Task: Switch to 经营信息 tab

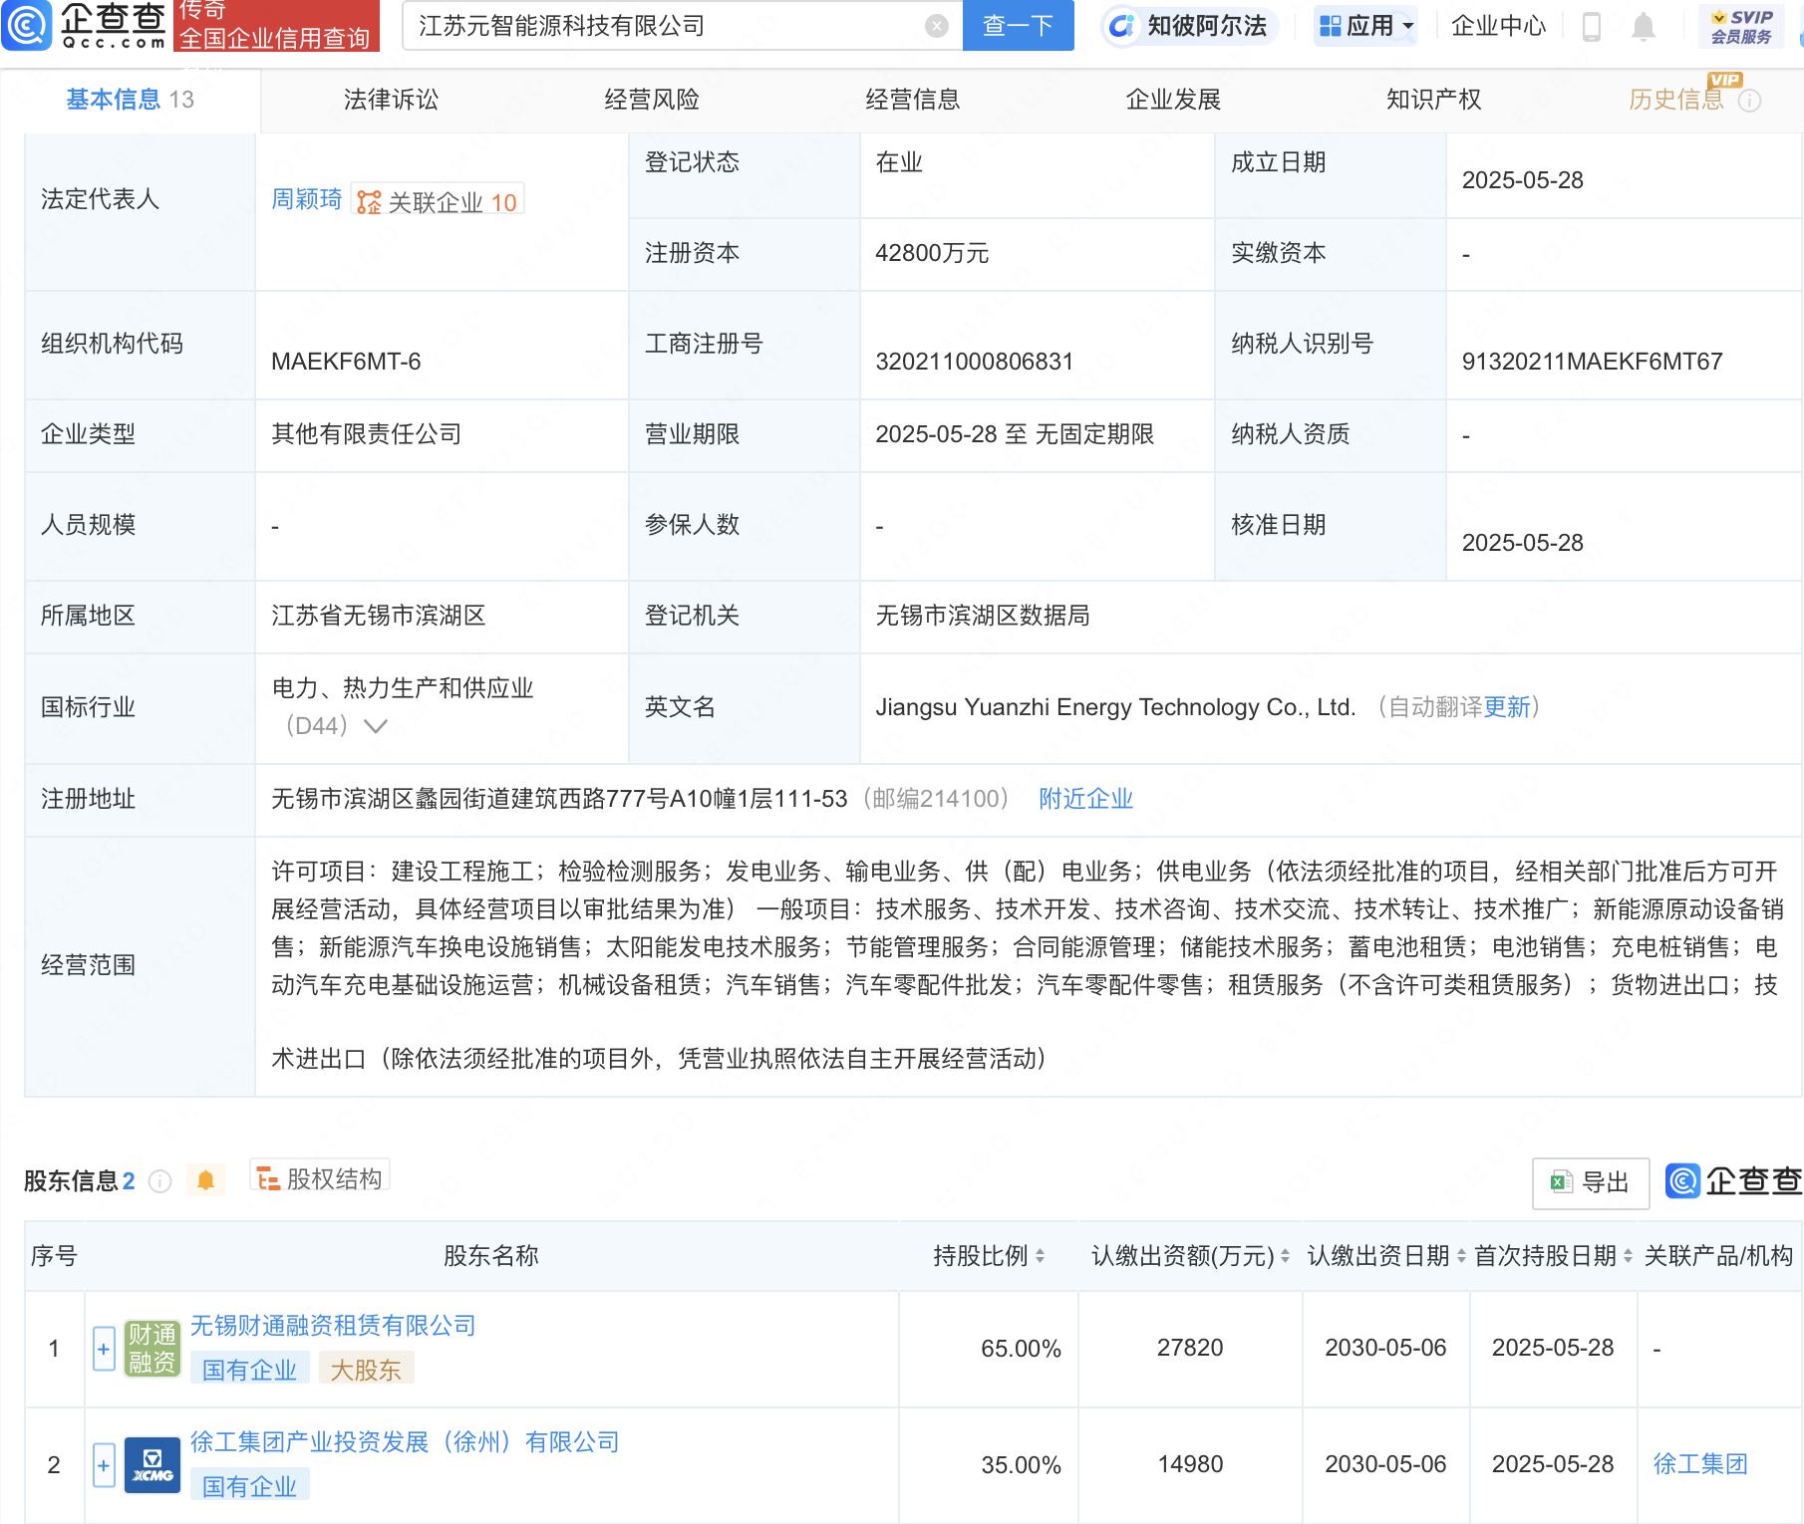Action: point(913,100)
